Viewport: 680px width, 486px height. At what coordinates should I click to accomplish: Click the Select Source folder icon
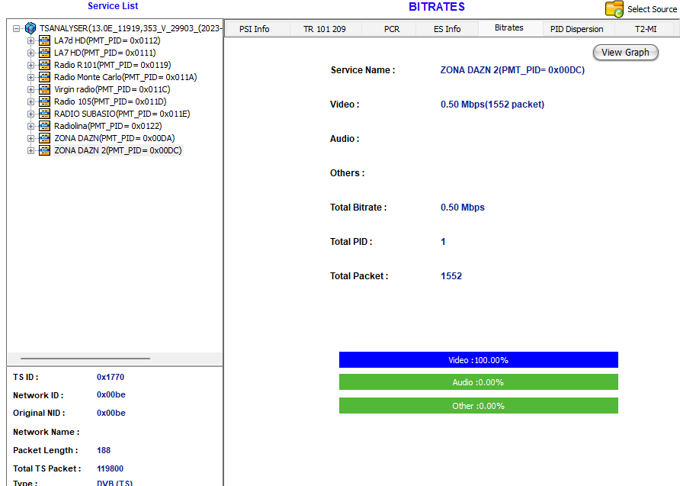coord(614,9)
